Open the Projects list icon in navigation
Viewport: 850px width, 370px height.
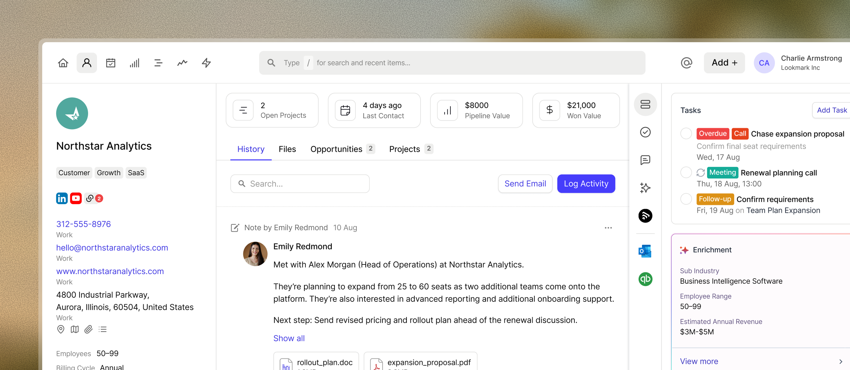158,63
